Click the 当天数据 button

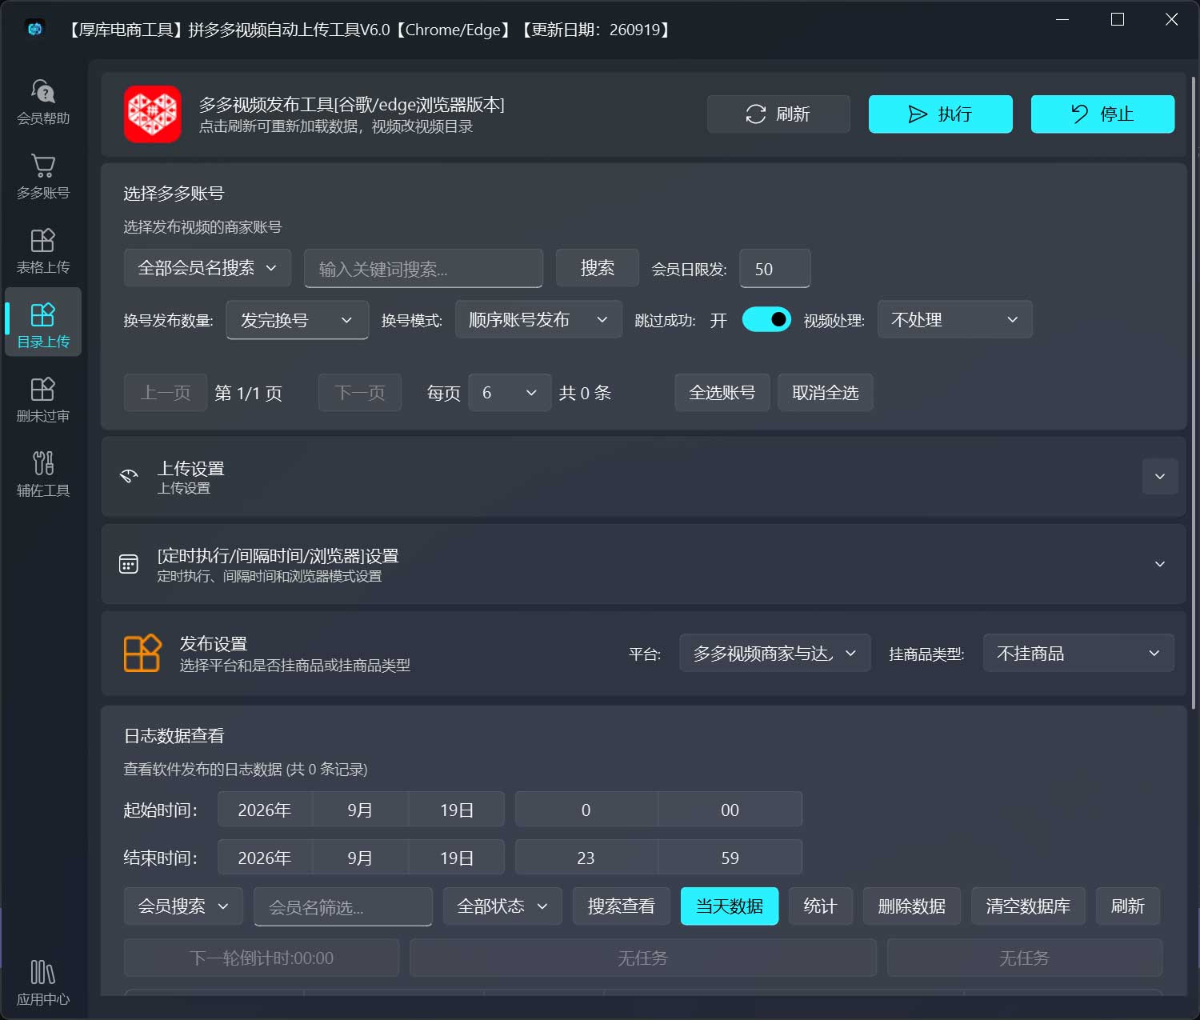pos(730,906)
